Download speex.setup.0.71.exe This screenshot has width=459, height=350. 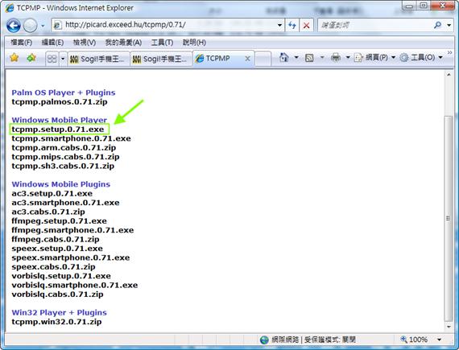coord(57,249)
